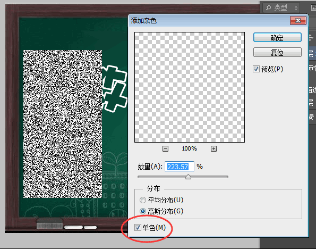Close the 添加杂色 dialog

pos(298,21)
